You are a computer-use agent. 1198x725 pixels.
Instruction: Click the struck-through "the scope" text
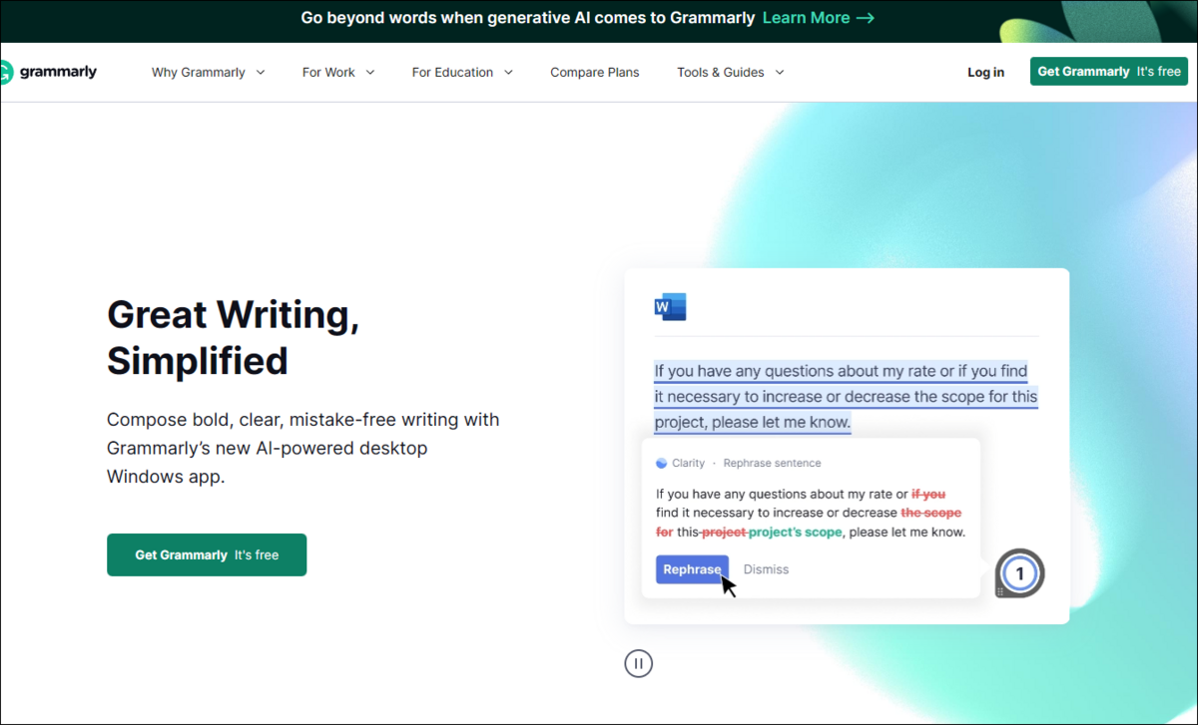click(931, 513)
